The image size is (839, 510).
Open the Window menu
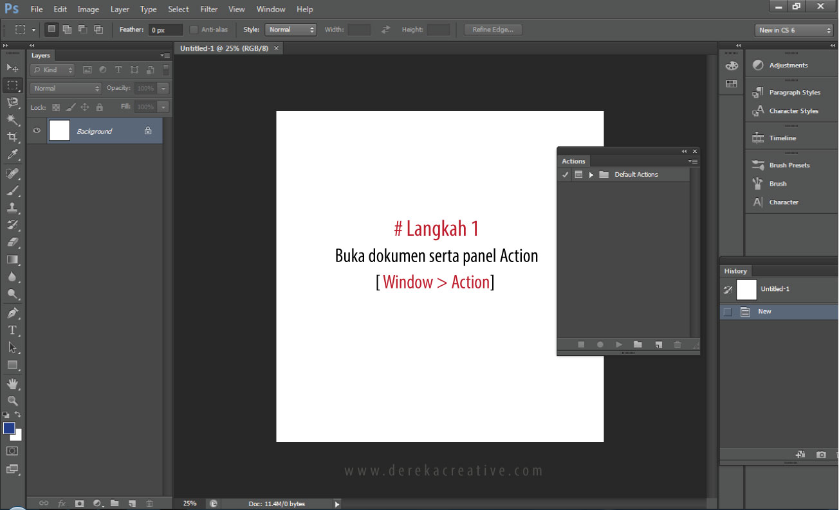point(270,9)
